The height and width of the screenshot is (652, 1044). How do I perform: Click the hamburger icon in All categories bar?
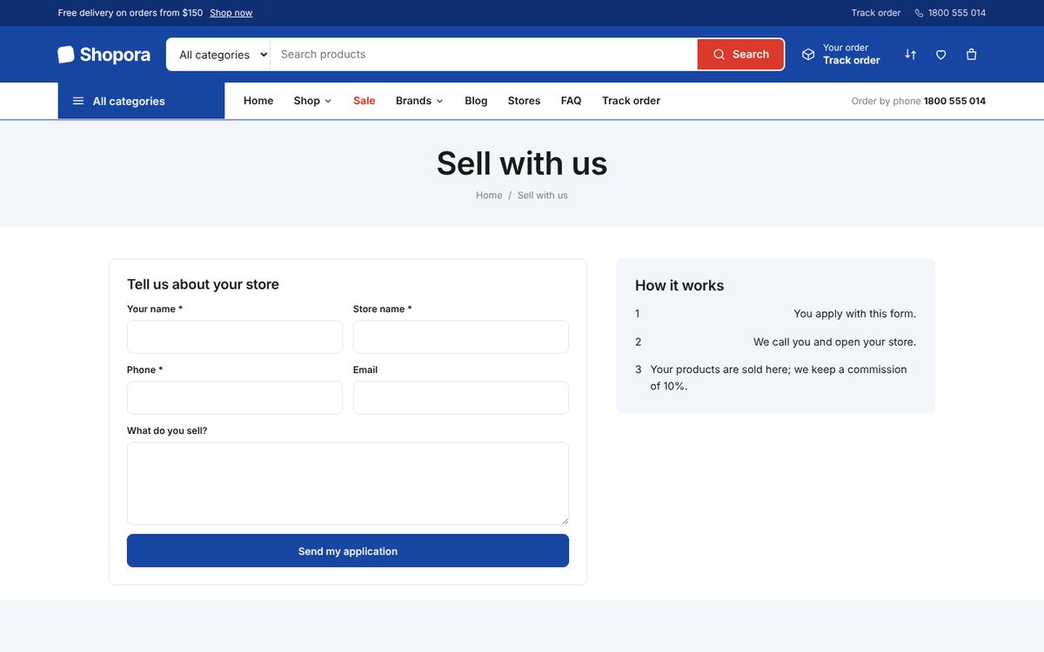pyautogui.click(x=78, y=101)
